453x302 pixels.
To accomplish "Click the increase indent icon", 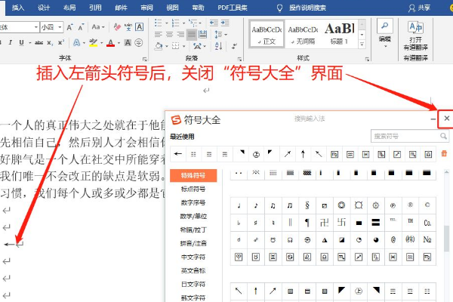I will coord(225,23).
